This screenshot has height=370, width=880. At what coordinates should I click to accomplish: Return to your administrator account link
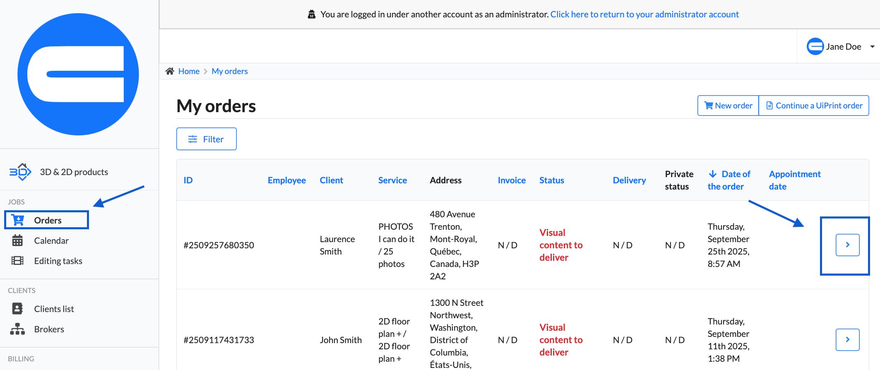(x=644, y=14)
